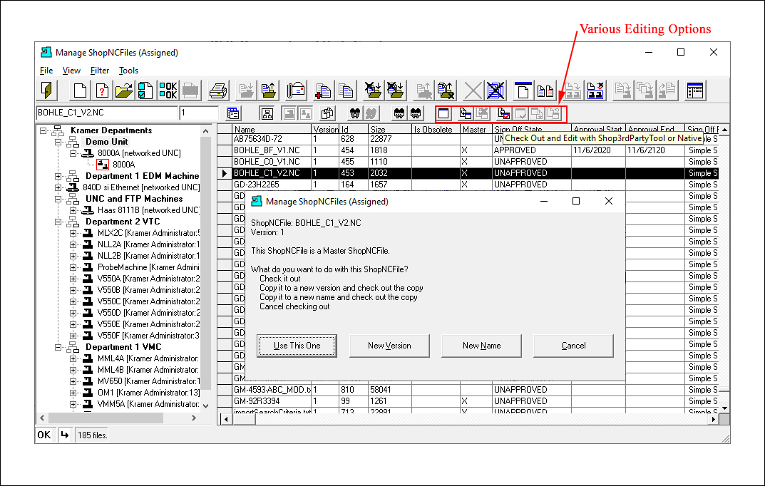Click the organization tree hierarchy toolbar icon
This screenshot has width=765, height=486.
click(x=267, y=113)
